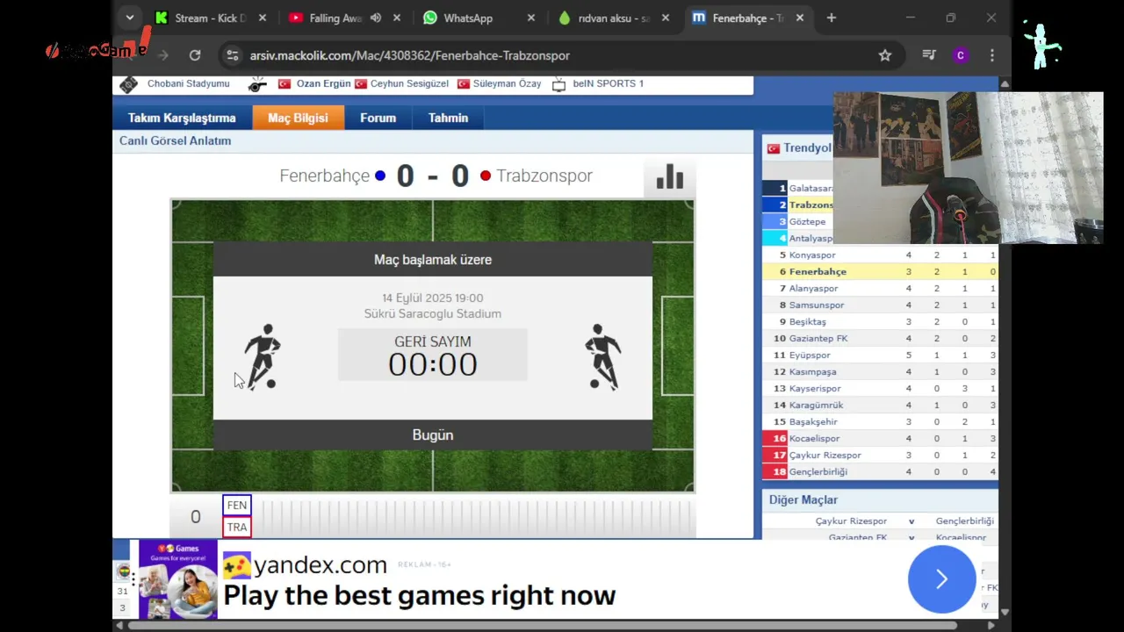Select the Maç Bilgisi tab
This screenshot has height=632, width=1124.
[x=298, y=118]
